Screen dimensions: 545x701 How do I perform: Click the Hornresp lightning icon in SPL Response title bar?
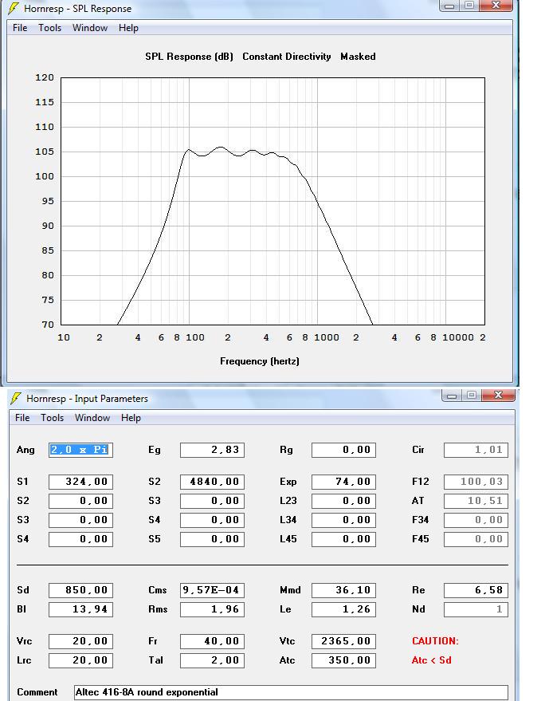click(x=14, y=8)
